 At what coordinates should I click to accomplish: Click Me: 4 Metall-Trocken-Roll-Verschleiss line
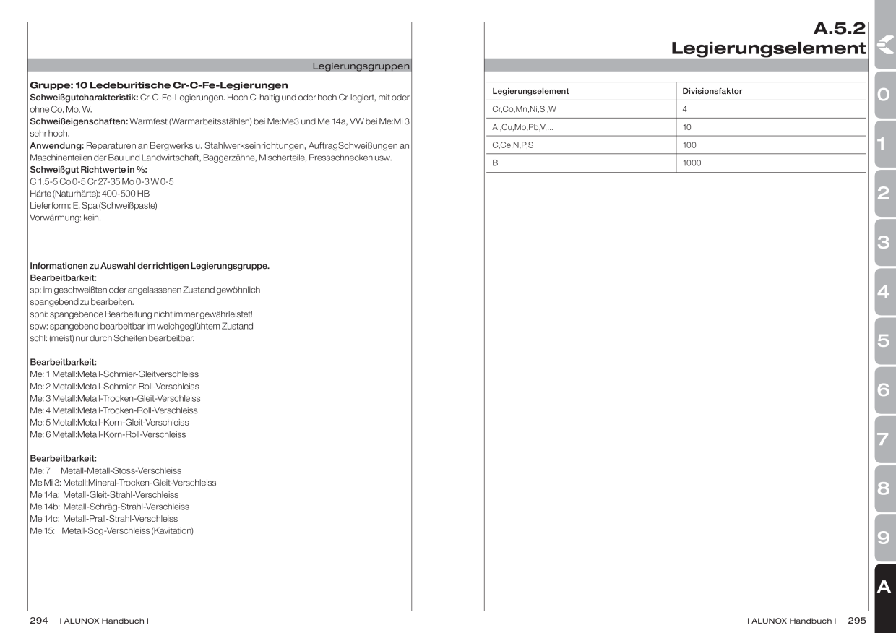112,410
